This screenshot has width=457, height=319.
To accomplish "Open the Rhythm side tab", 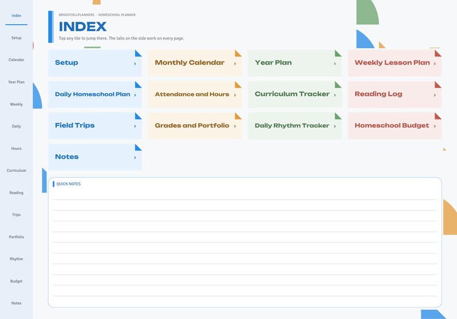I will tap(16, 259).
